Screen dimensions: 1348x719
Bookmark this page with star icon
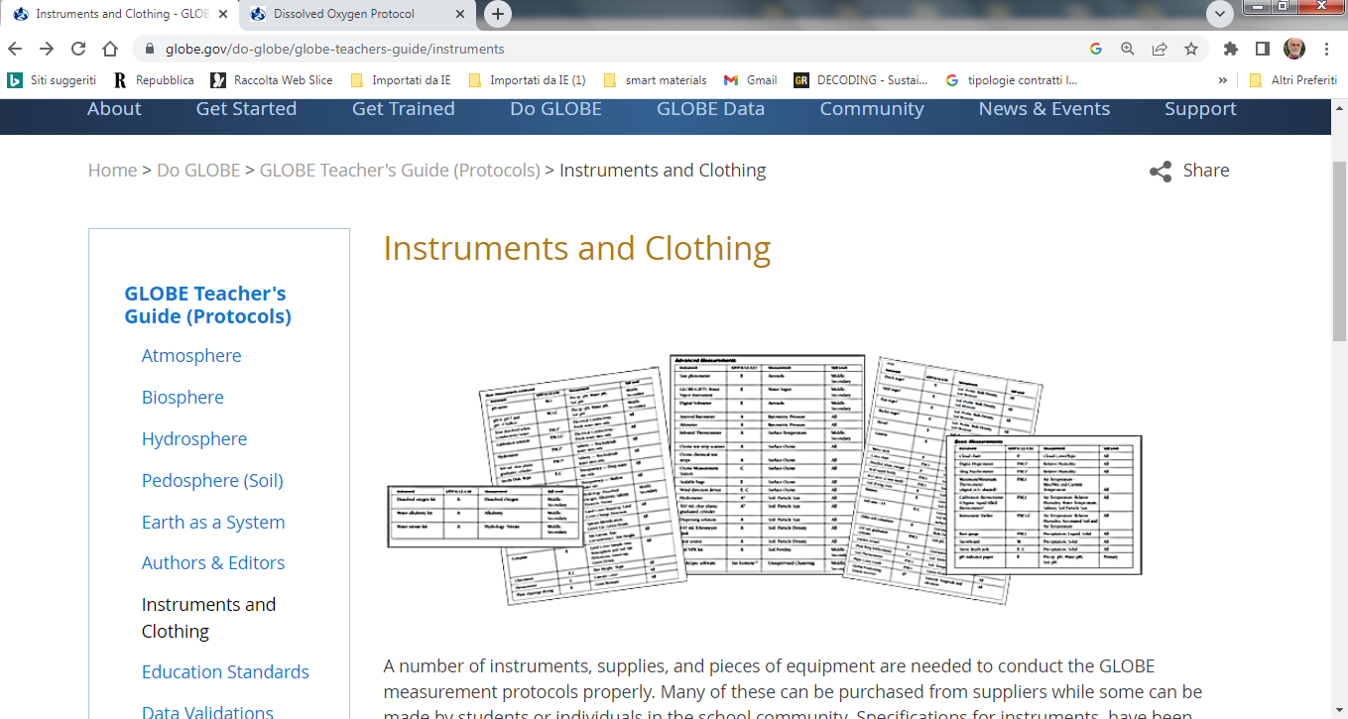point(1191,49)
